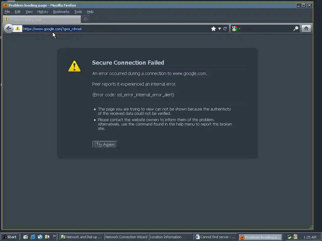The width and height of the screenshot is (322, 241).
Task: Click the fourth quick launch search icon
Action: click(x=47, y=237)
